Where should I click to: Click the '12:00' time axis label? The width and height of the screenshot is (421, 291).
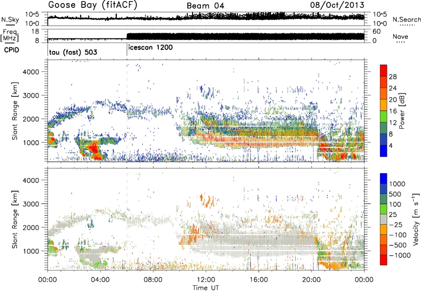point(206,280)
